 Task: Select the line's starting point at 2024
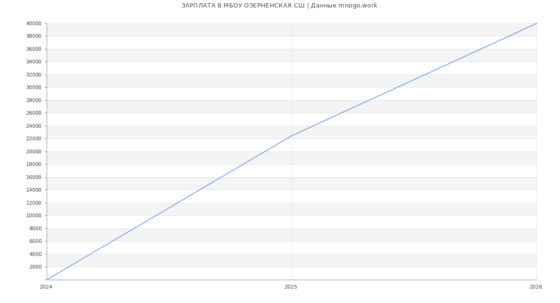click(47, 279)
